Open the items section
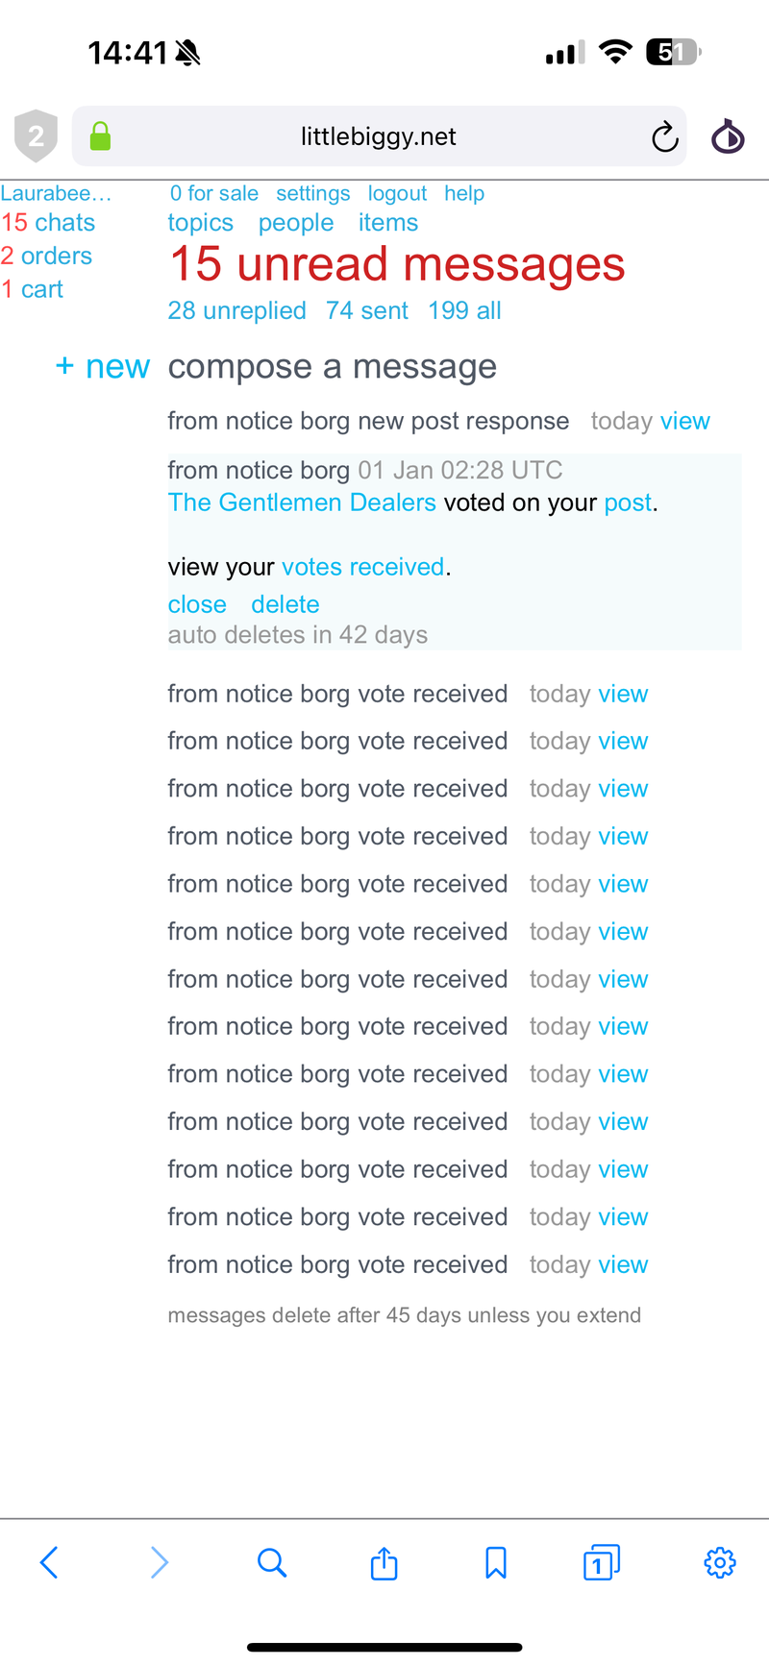Image resolution: width=769 pixels, height=1666 pixels. click(x=388, y=223)
